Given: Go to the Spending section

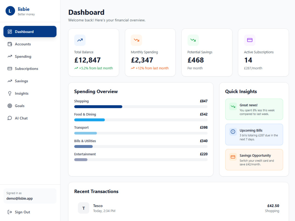Looking at the screenshot, I should (30, 56).
